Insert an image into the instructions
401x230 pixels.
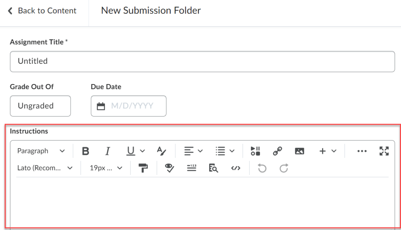pyautogui.click(x=300, y=151)
